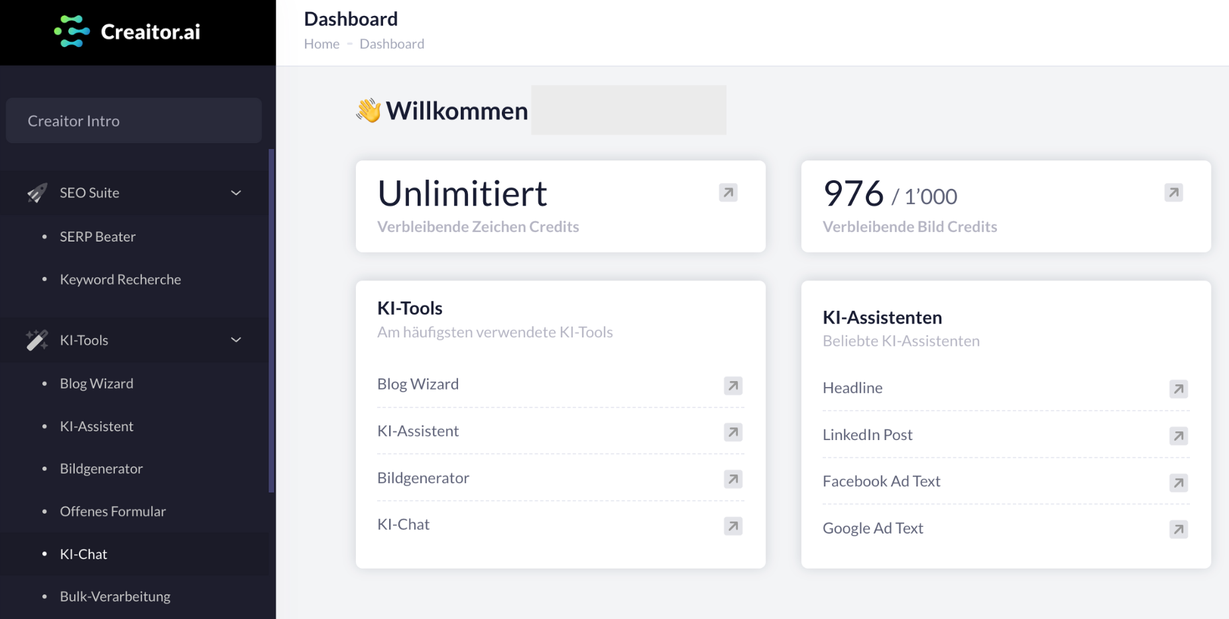Go to Bulk-Verarbeitung in sidebar
This screenshot has height=619, width=1229.
pyautogui.click(x=115, y=596)
